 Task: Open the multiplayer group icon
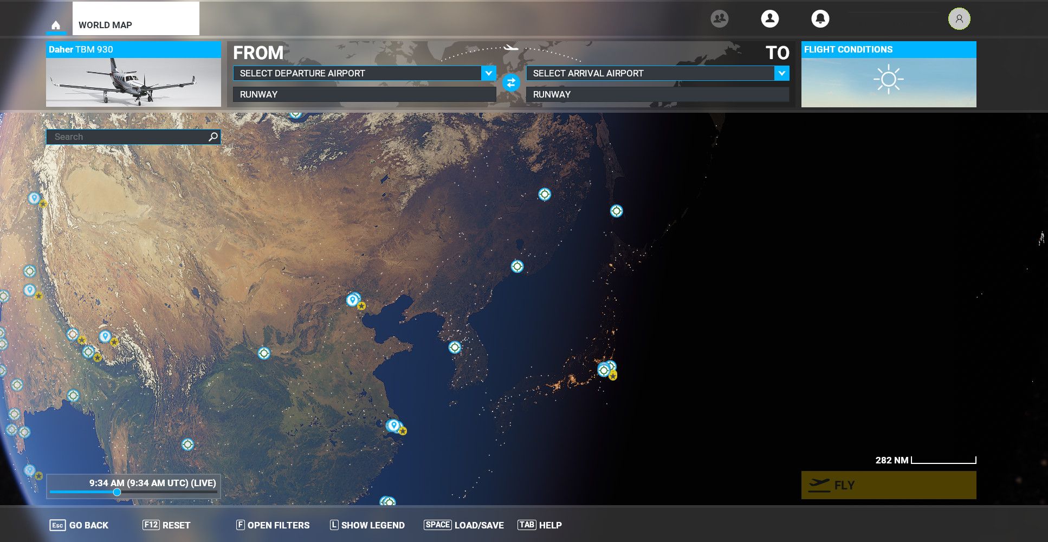tap(719, 18)
